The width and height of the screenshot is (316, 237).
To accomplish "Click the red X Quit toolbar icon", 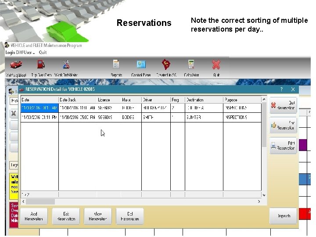I will [216, 65].
